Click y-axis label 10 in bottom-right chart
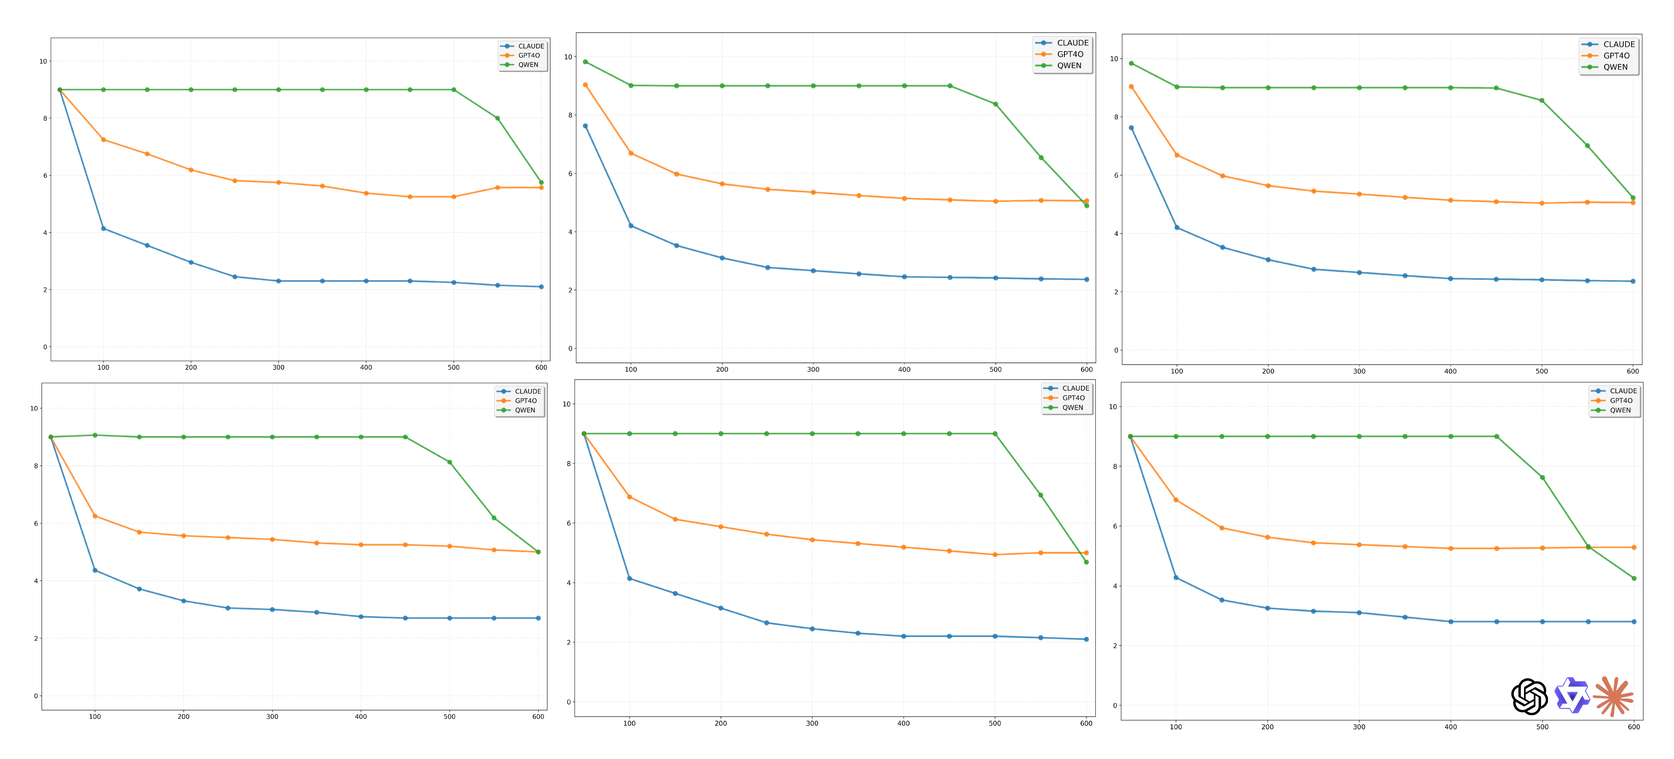This screenshot has width=1674, height=759. coord(1112,407)
